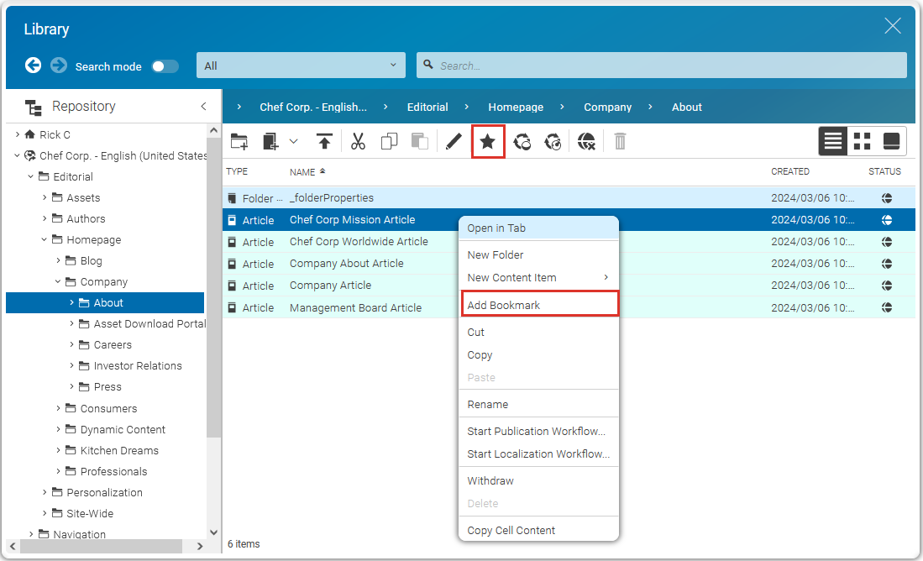Open selected item with pencil edit icon
The image size is (923, 561).
click(454, 142)
